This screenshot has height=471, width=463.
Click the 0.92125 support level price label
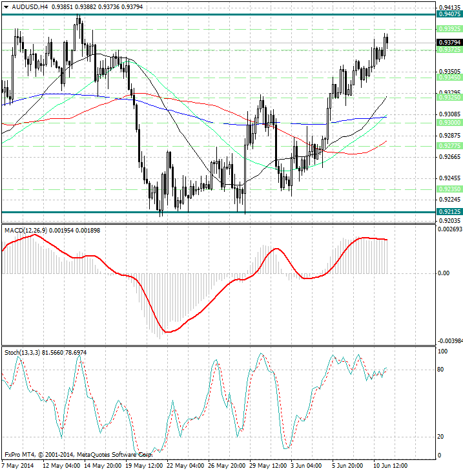[448, 211]
